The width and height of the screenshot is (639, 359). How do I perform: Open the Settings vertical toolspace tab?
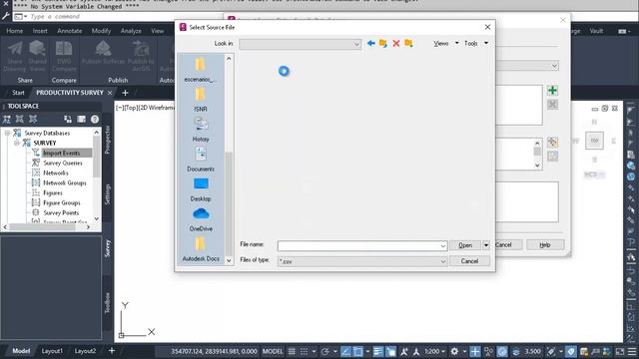pyautogui.click(x=108, y=194)
